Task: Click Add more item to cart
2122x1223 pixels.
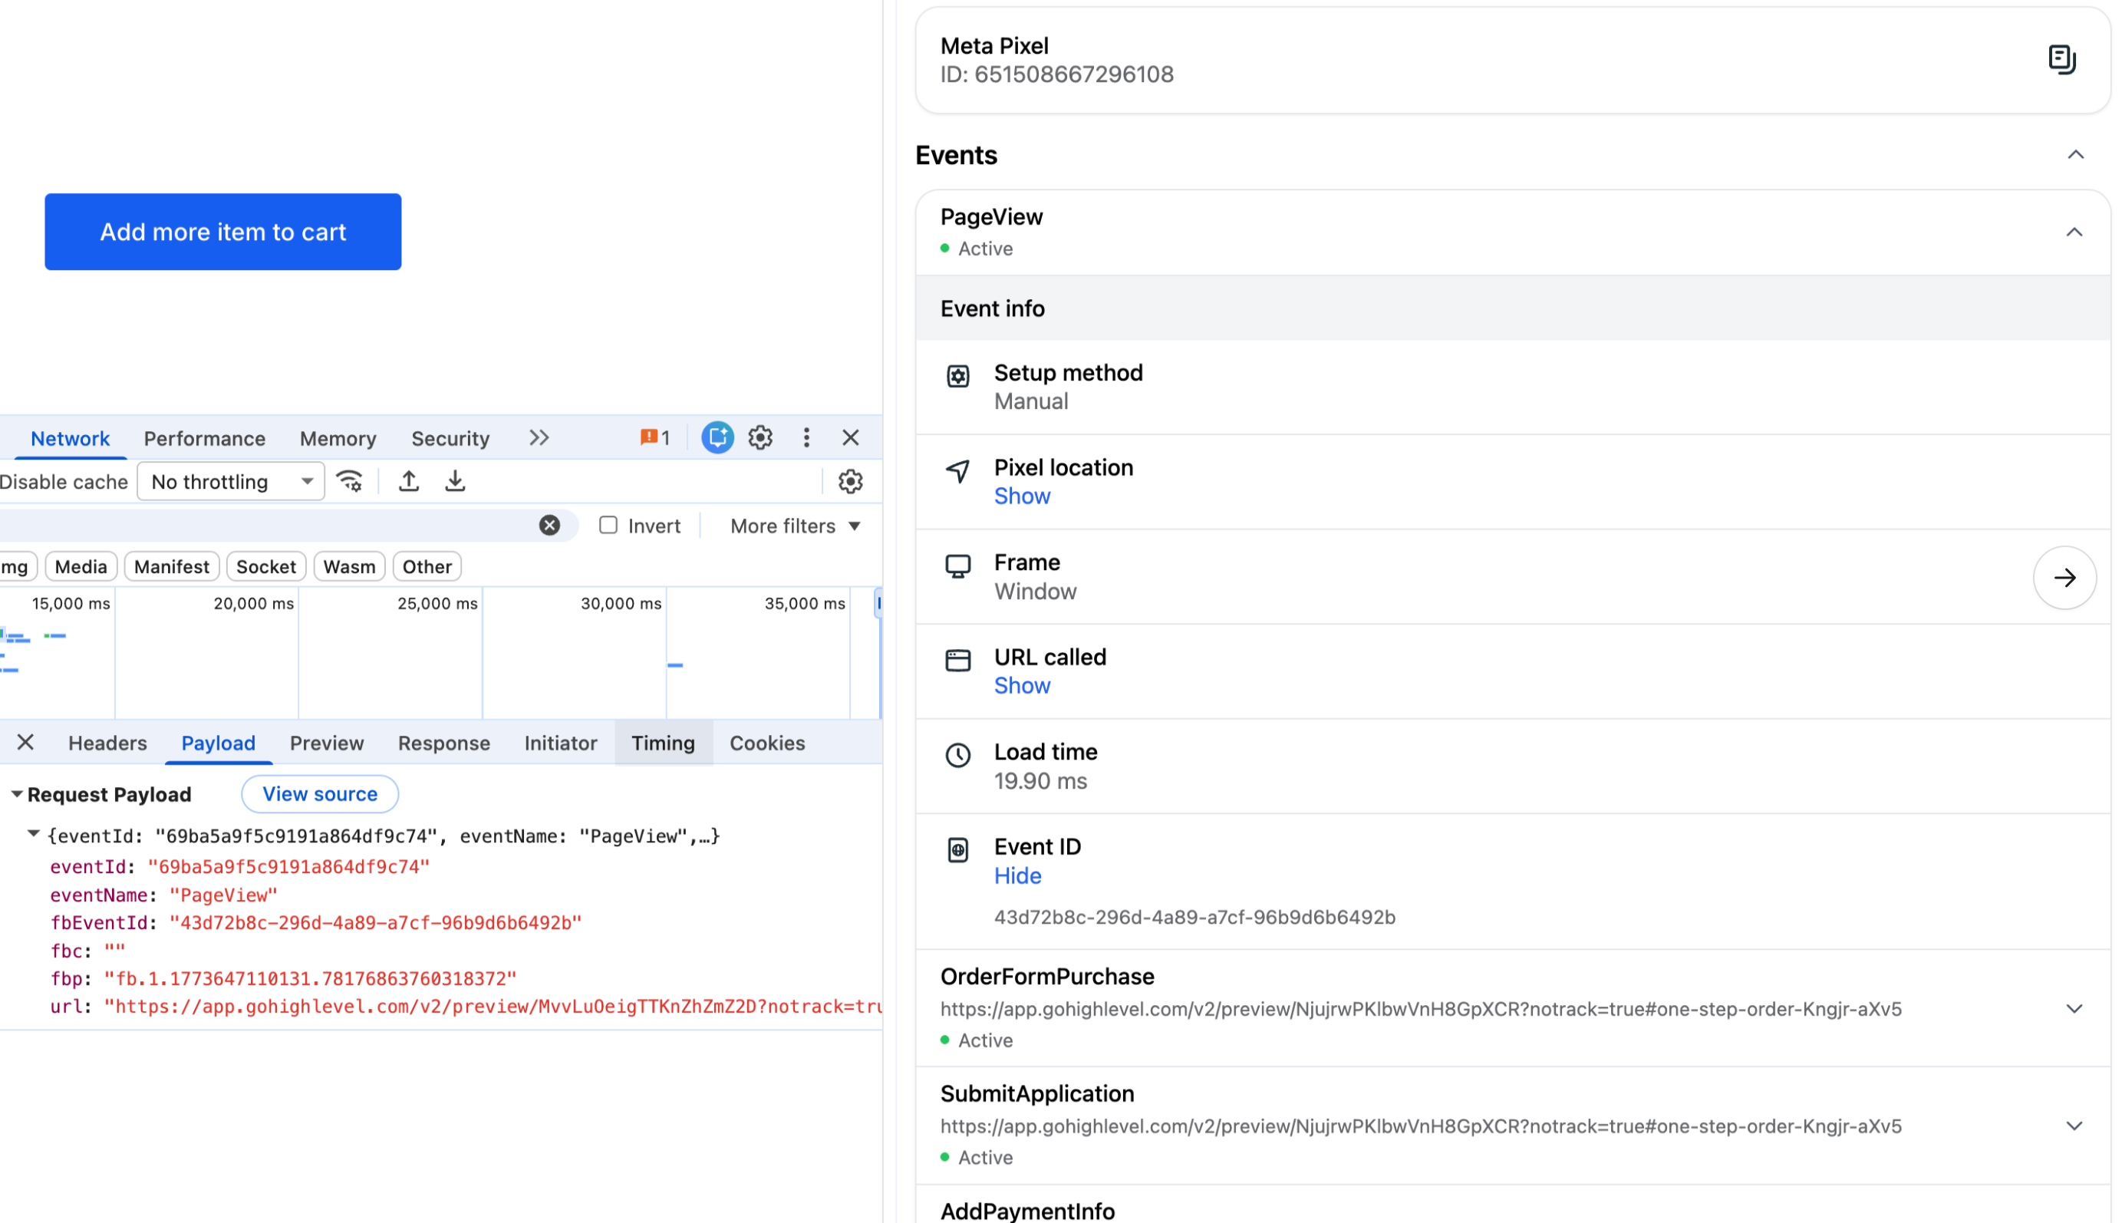Action: (x=222, y=232)
